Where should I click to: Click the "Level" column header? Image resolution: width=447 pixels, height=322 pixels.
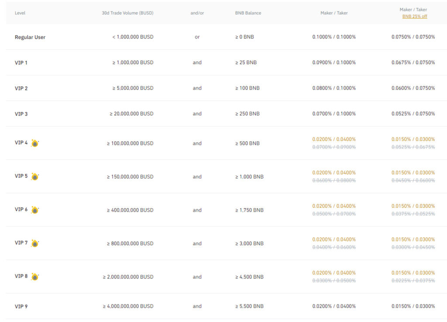click(x=20, y=13)
